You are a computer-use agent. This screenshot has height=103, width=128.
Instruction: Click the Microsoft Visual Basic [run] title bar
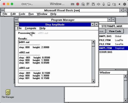click(x=62, y=10)
